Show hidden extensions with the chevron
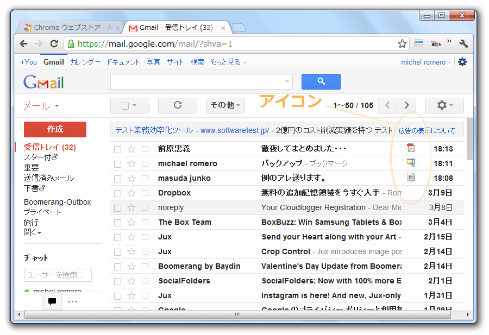This screenshot has width=489, height=335. (449, 41)
